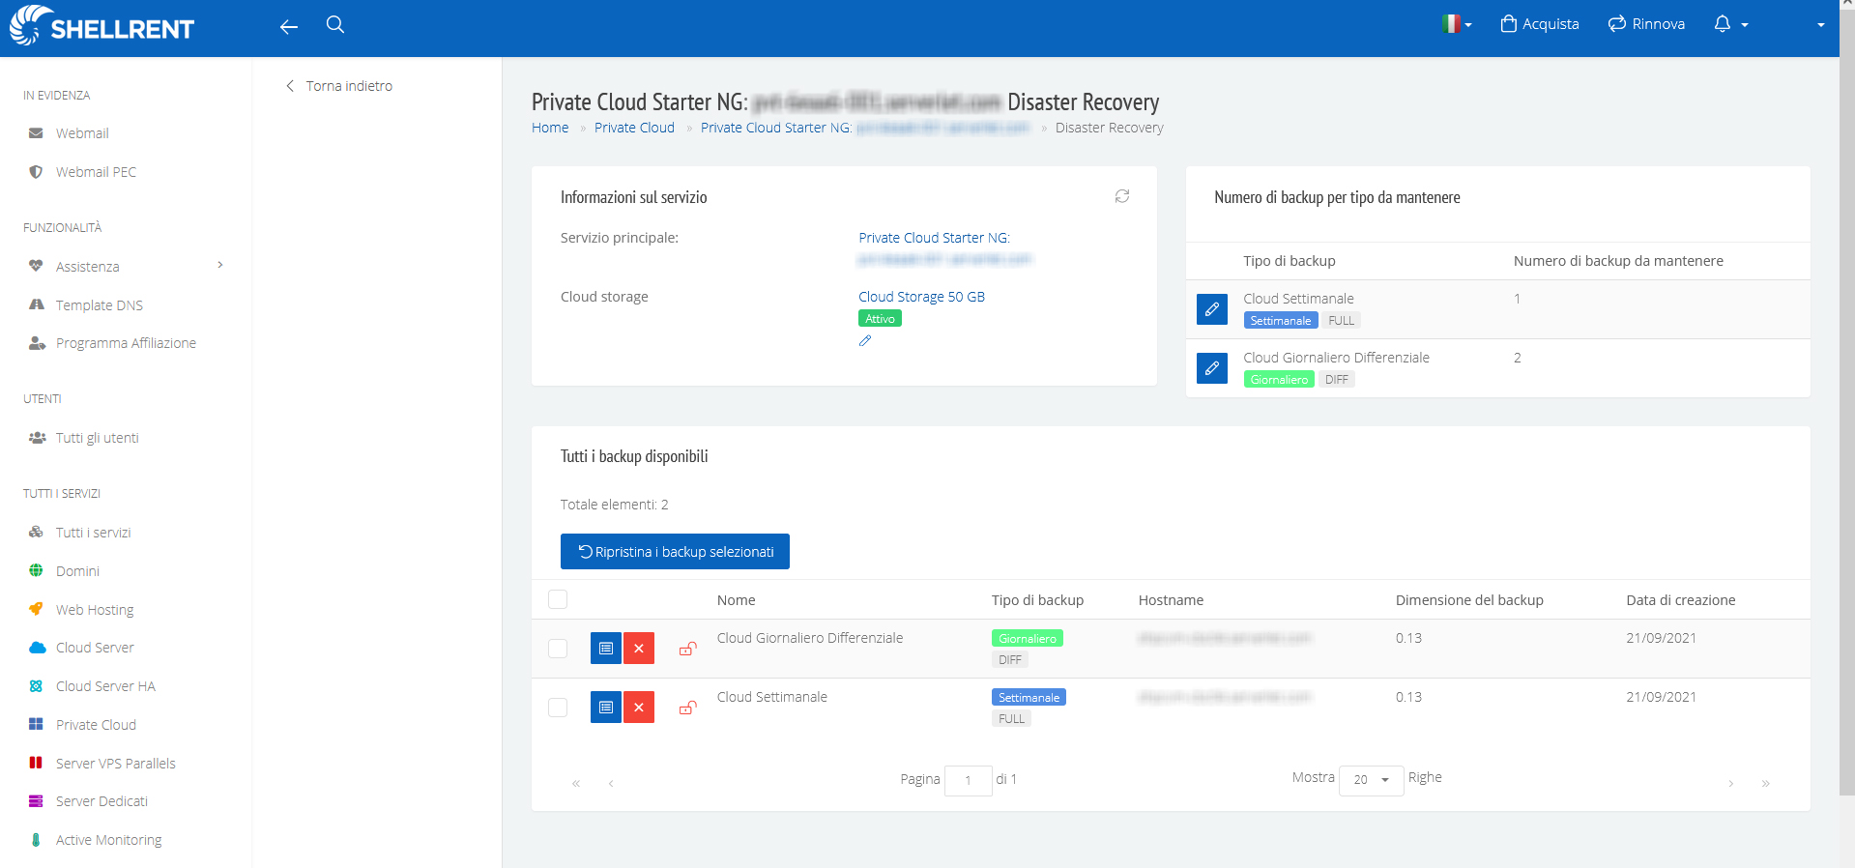Expand the Assistenza submenu chevron

[x=220, y=265]
